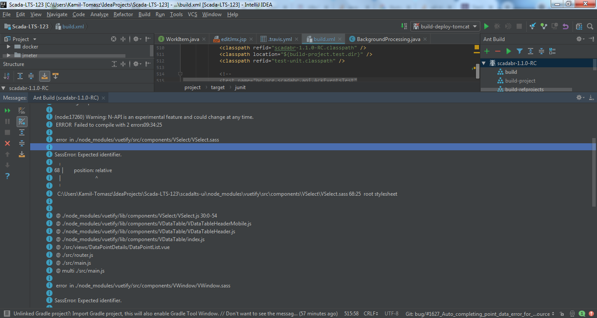Click the 515:58 line indicator in status bar
This screenshot has height=318, width=597.
coord(351,313)
